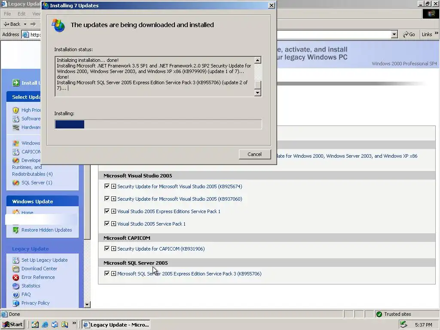Expand the Links toolbar chevron
Screen dimensions: 440x330
[437, 33]
